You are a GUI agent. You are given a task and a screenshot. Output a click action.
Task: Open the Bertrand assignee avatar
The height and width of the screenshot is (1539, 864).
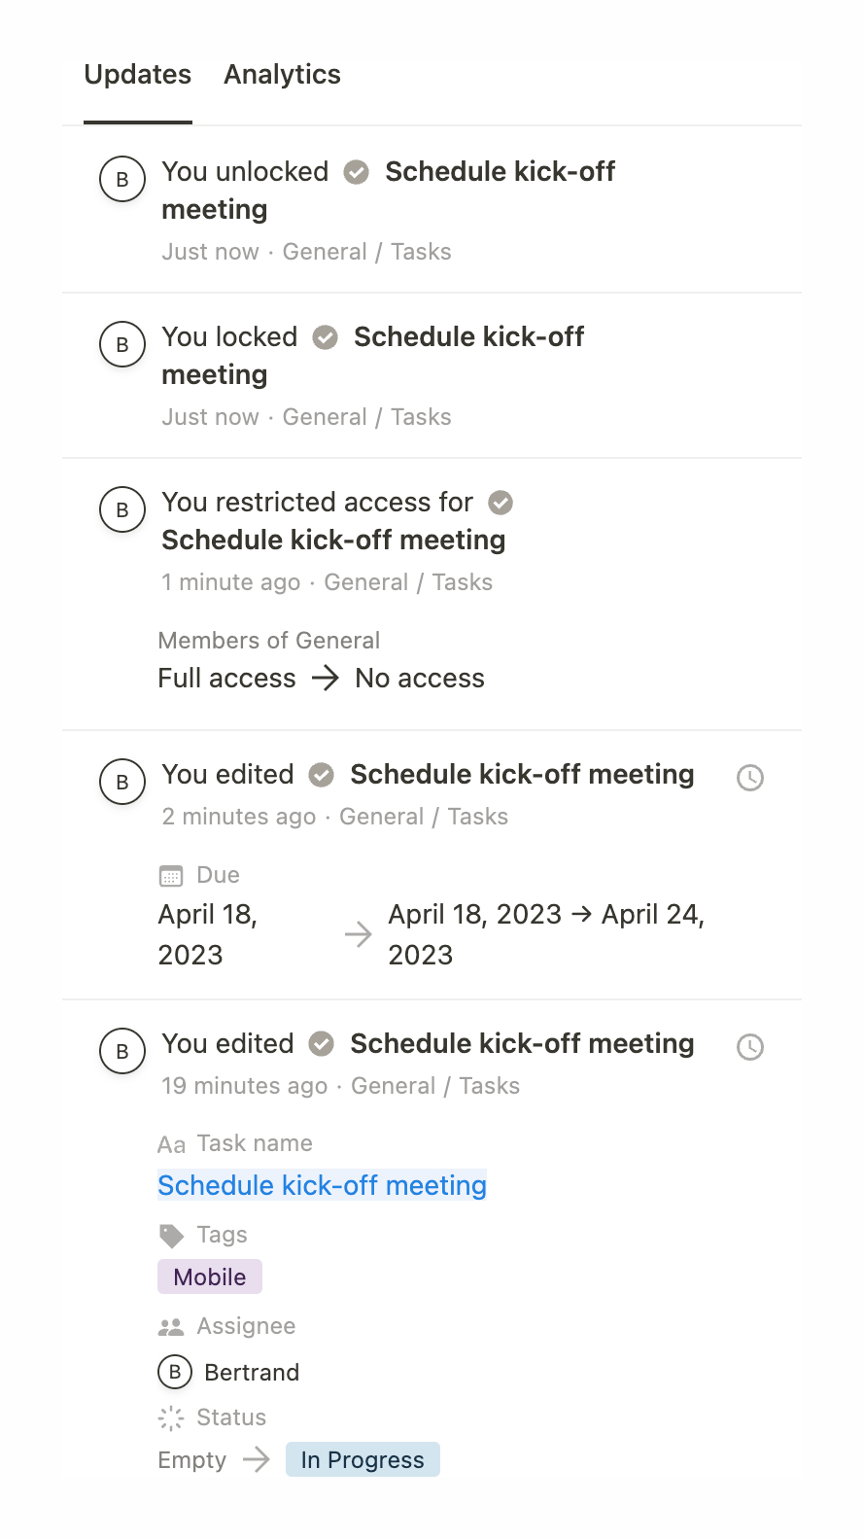pyautogui.click(x=175, y=1373)
